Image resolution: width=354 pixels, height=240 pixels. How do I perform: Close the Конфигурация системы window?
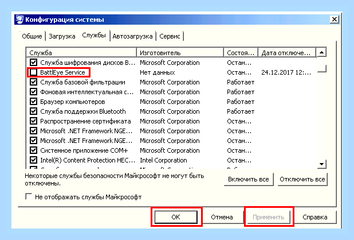pyautogui.click(x=335, y=20)
